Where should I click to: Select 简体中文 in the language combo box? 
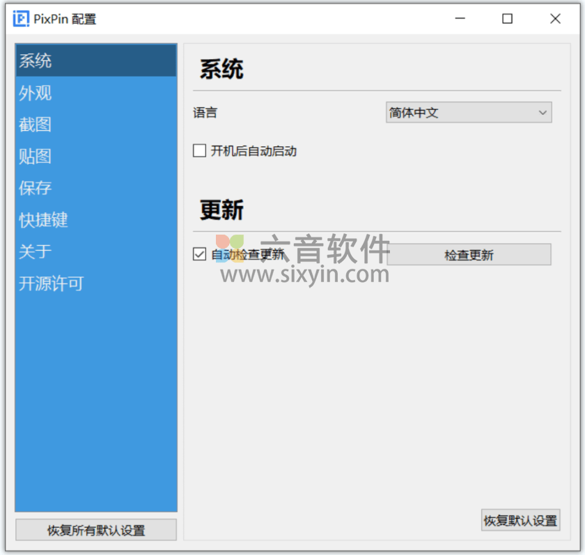click(x=468, y=112)
